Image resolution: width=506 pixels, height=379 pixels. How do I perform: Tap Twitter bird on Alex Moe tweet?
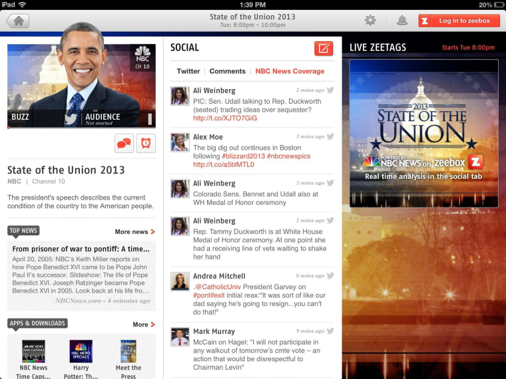click(330, 136)
